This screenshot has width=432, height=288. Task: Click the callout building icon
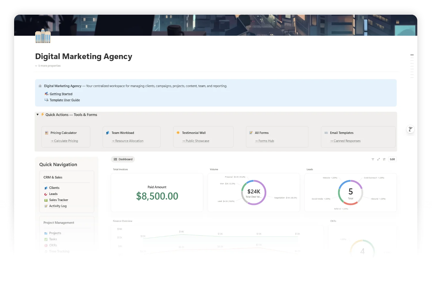click(40, 86)
